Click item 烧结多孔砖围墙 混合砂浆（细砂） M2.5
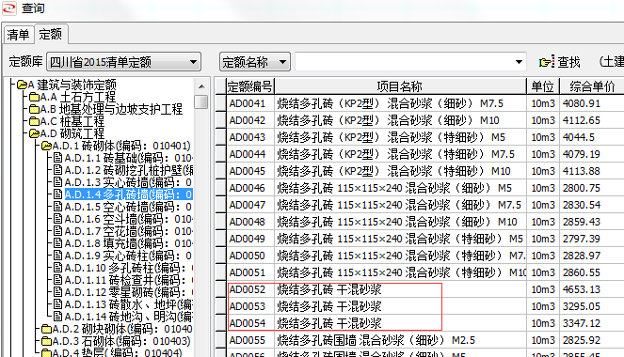The image size is (624, 357). tap(376, 340)
